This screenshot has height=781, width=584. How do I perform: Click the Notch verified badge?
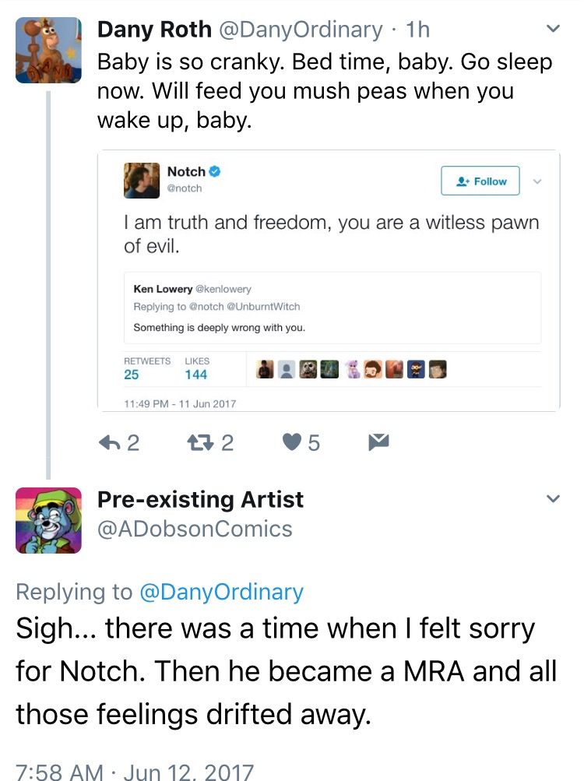(215, 172)
